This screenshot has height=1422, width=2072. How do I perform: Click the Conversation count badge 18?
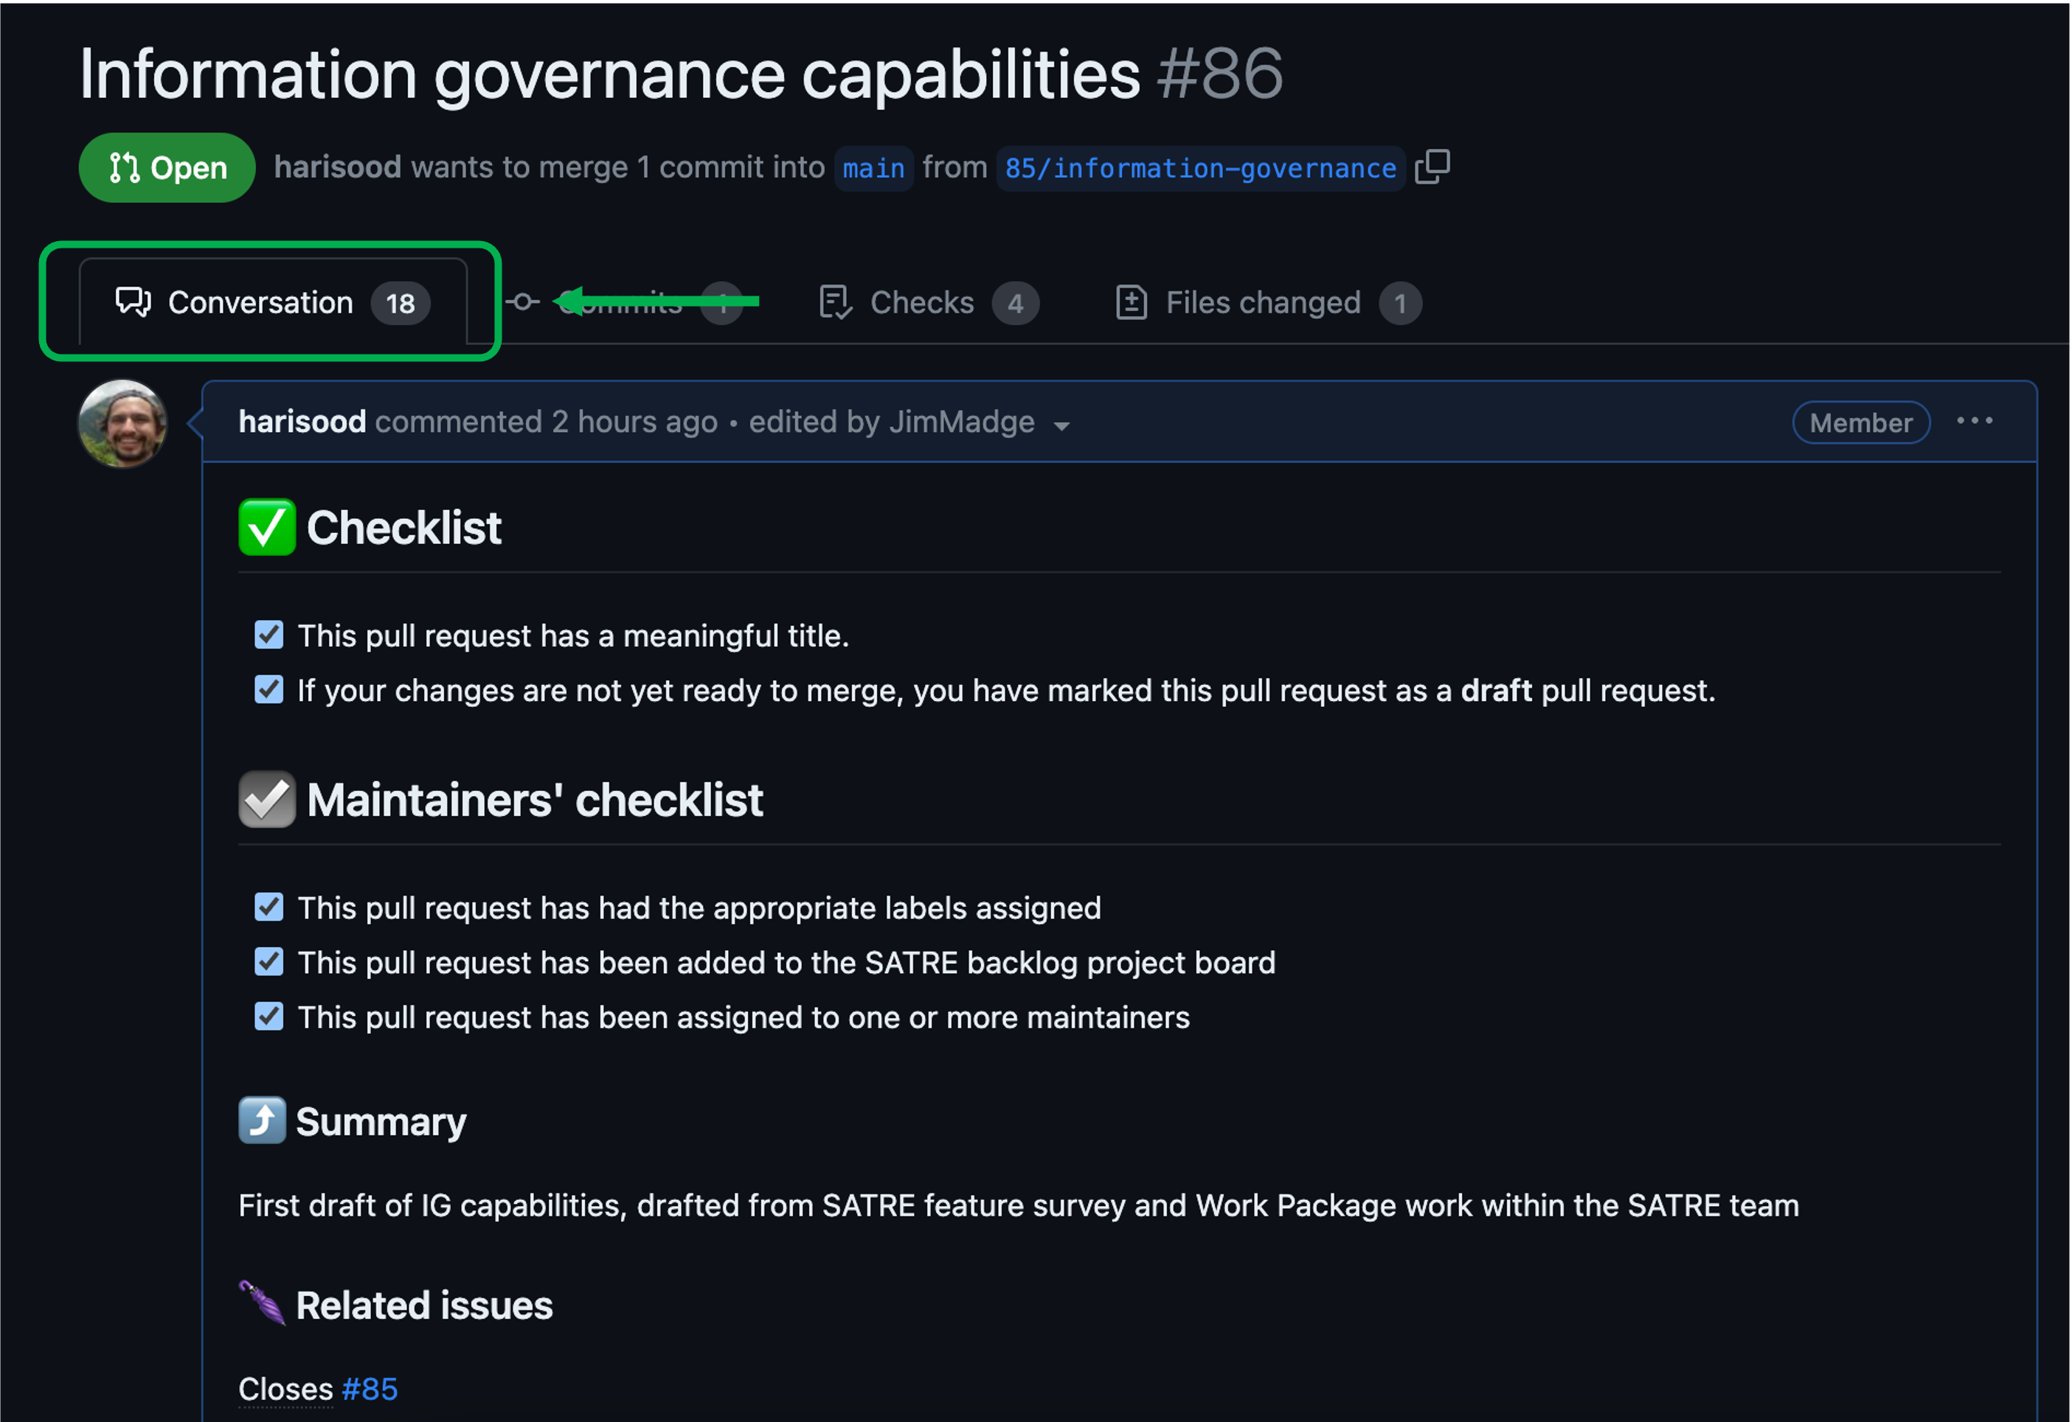pyautogui.click(x=401, y=304)
